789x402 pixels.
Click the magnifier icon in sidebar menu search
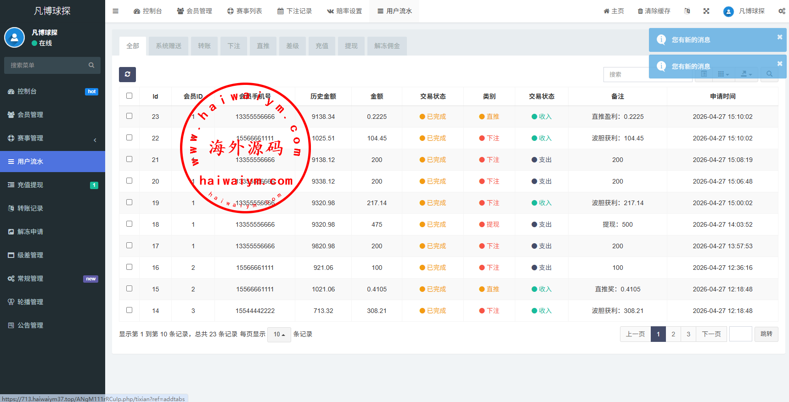[91, 65]
